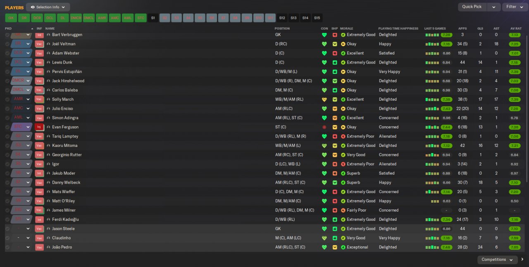Viewport: 529px width, 267px height.
Task: Click the Vac status badge for Pervis Estupiñán
Action: pos(39,72)
